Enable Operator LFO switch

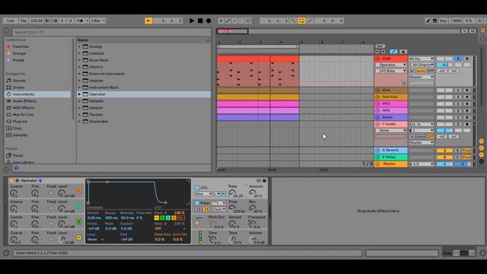(197, 188)
